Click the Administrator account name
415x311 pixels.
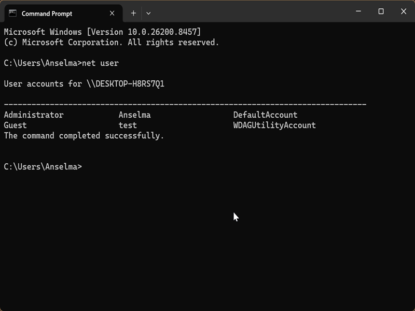[34, 115]
